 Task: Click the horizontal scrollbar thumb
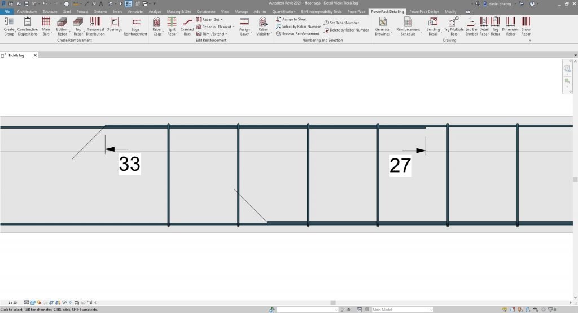pos(333,303)
